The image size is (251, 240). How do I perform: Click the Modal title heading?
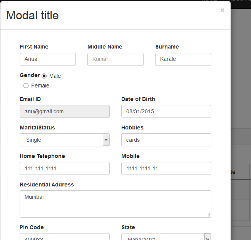[x=33, y=15]
